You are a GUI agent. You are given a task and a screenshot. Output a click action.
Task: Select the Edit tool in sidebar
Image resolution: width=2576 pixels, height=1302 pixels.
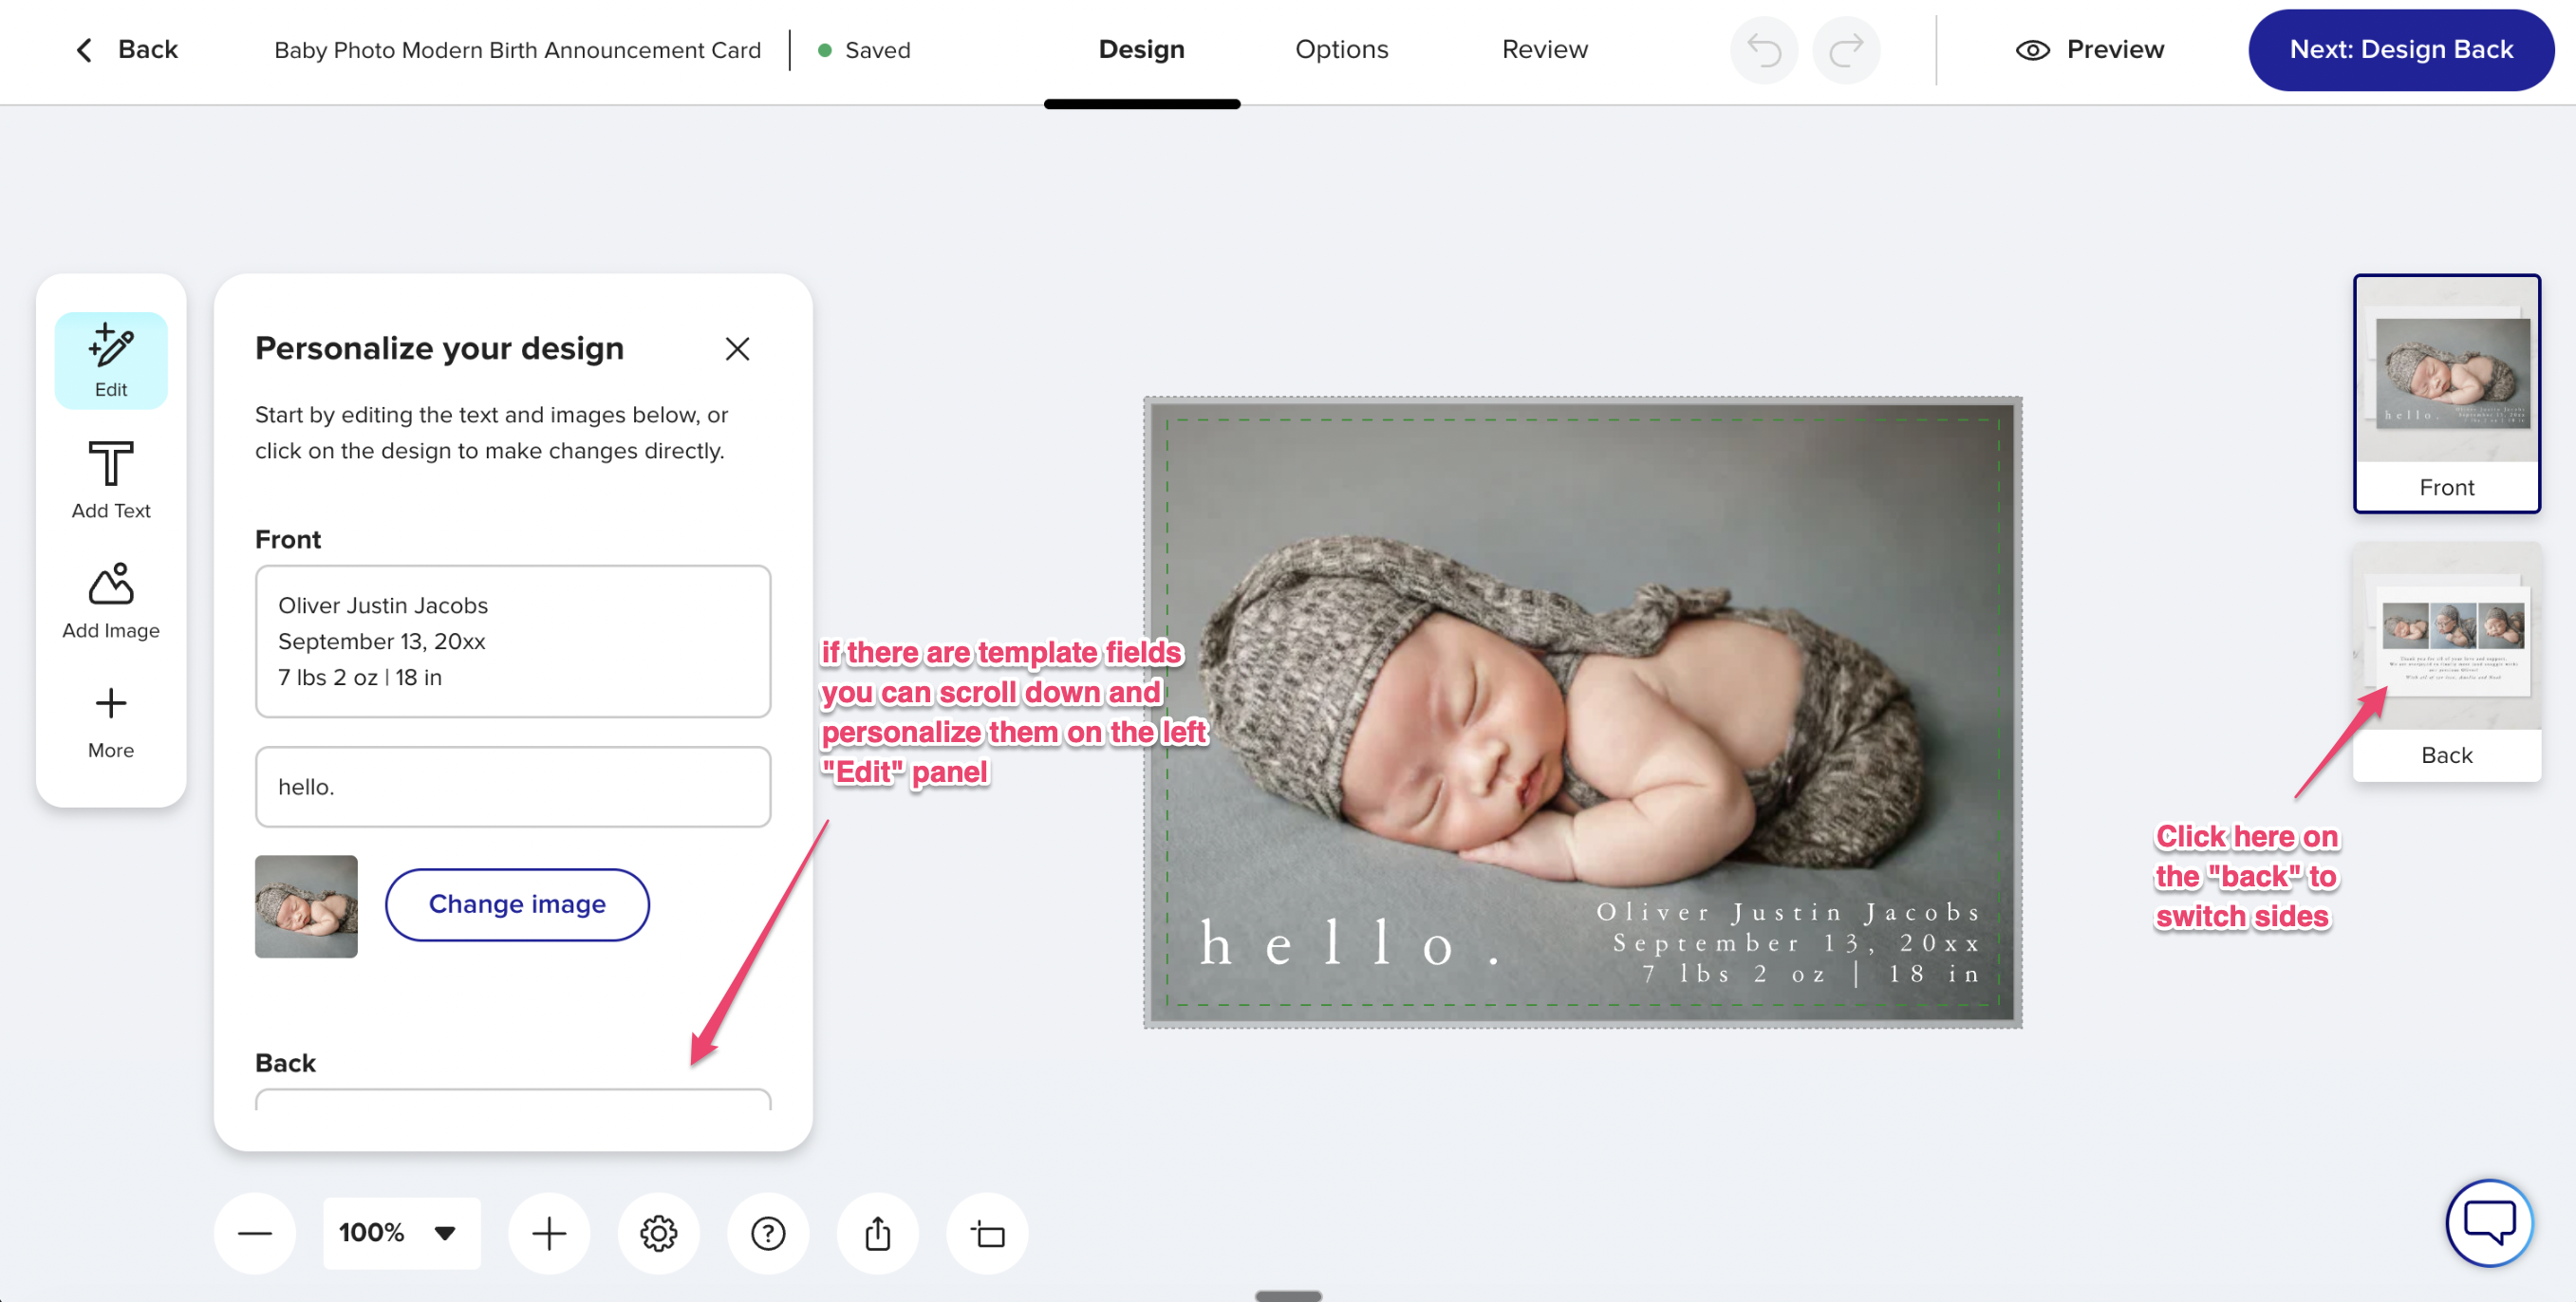pyautogui.click(x=110, y=360)
